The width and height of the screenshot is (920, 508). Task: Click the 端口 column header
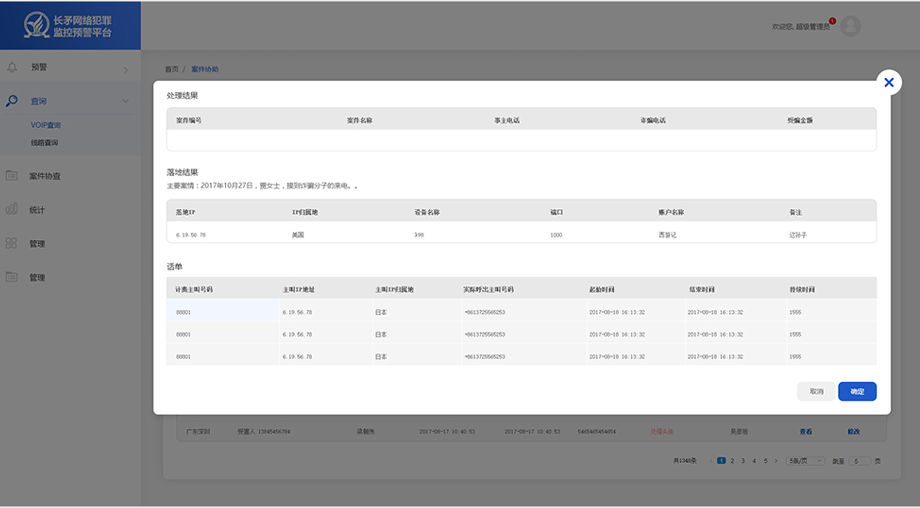pos(556,212)
